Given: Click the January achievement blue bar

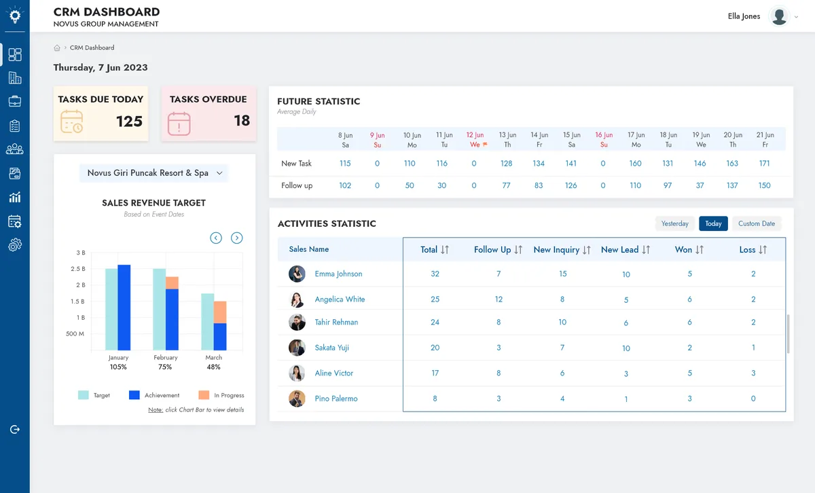Looking at the screenshot, I should pos(124,308).
